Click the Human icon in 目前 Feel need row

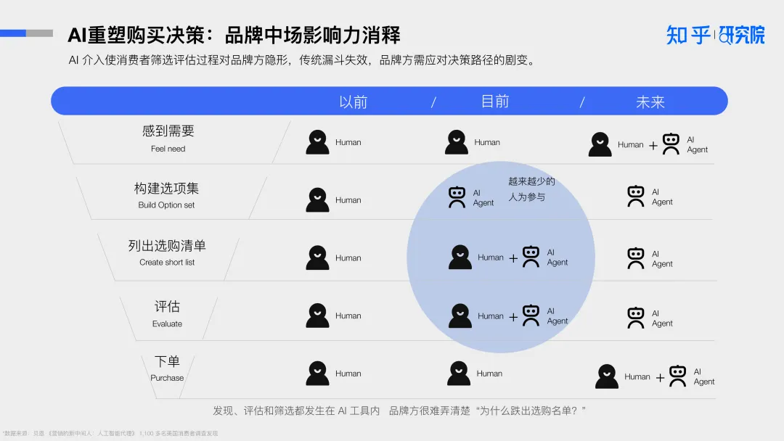pyautogui.click(x=457, y=142)
